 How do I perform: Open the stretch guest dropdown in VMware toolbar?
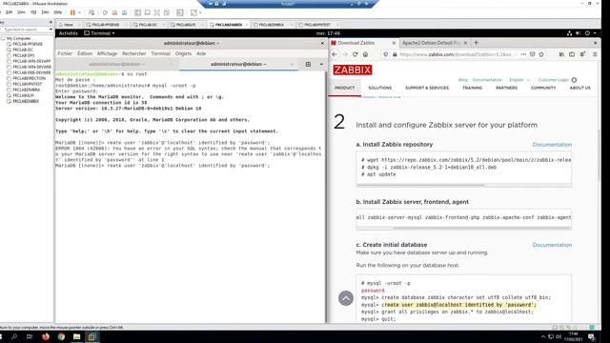coord(201,12)
